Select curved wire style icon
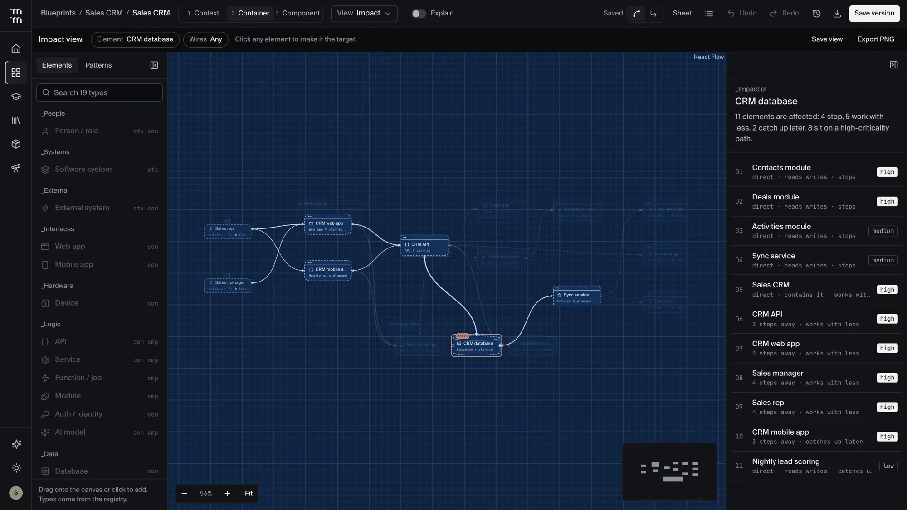Viewport: 907px width, 510px height. pos(637,14)
